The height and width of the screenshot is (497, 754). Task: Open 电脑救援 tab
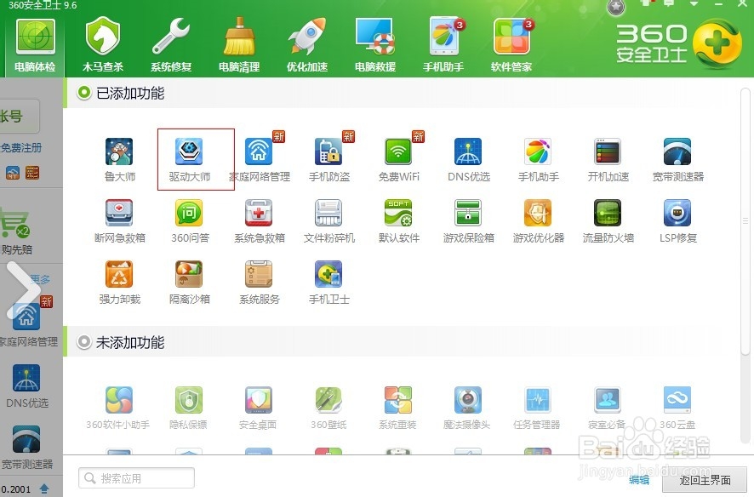pyautogui.click(x=375, y=46)
